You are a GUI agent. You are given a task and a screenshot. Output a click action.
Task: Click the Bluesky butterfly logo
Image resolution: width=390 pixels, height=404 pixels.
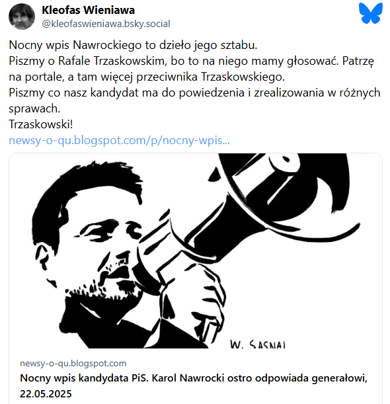[370, 13]
